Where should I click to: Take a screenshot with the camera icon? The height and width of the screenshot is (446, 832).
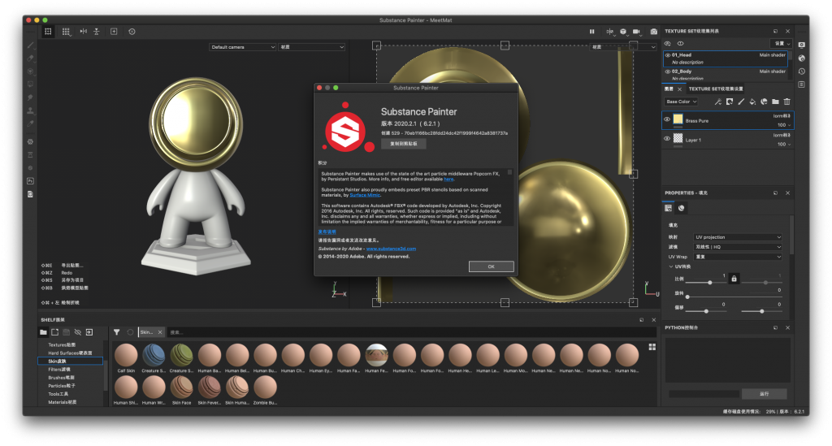click(654, 32)
